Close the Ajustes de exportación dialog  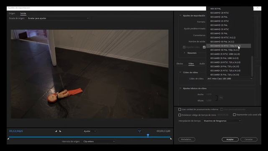click(258, 8)
